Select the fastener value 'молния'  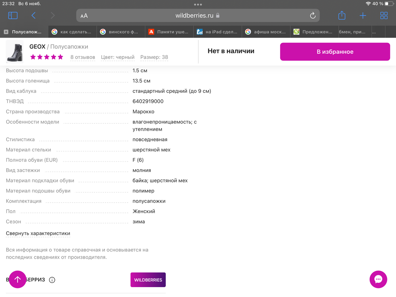click(x=142, y=170)
